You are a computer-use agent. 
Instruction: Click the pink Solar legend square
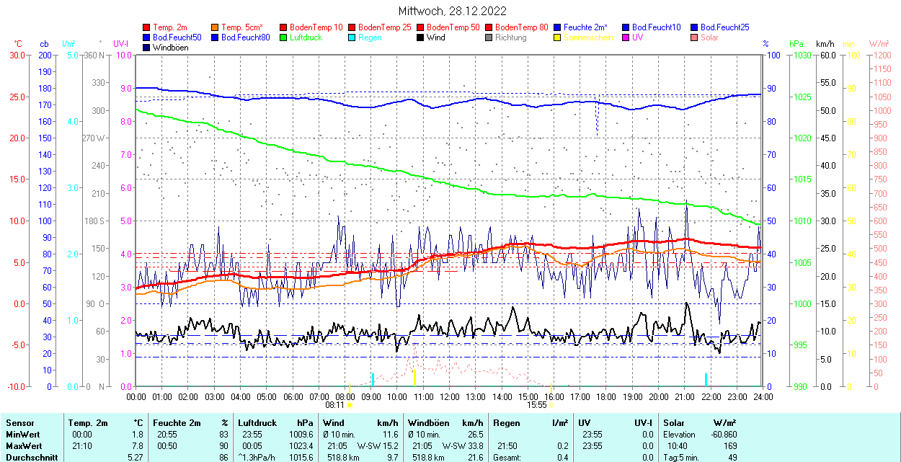click(695, 37)
